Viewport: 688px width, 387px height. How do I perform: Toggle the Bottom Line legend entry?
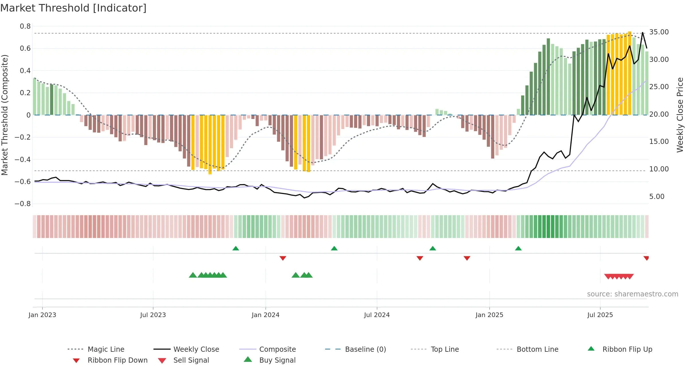(527, 349)
